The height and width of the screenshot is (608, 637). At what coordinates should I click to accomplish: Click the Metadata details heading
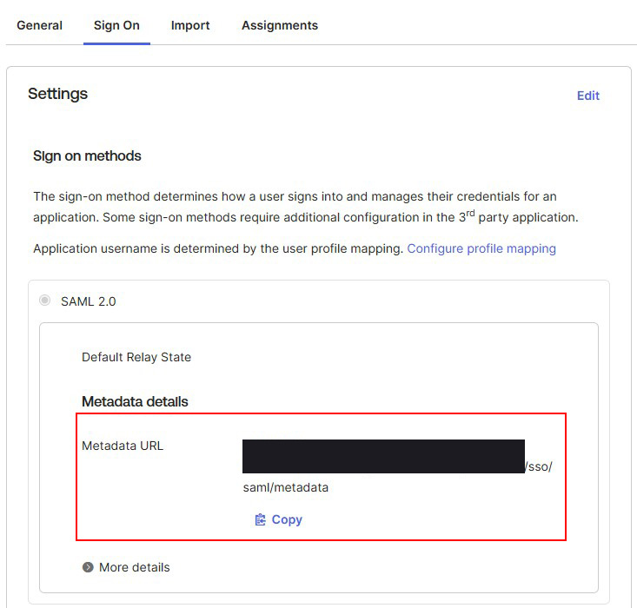pyautogui.click(x=135, y=401)
